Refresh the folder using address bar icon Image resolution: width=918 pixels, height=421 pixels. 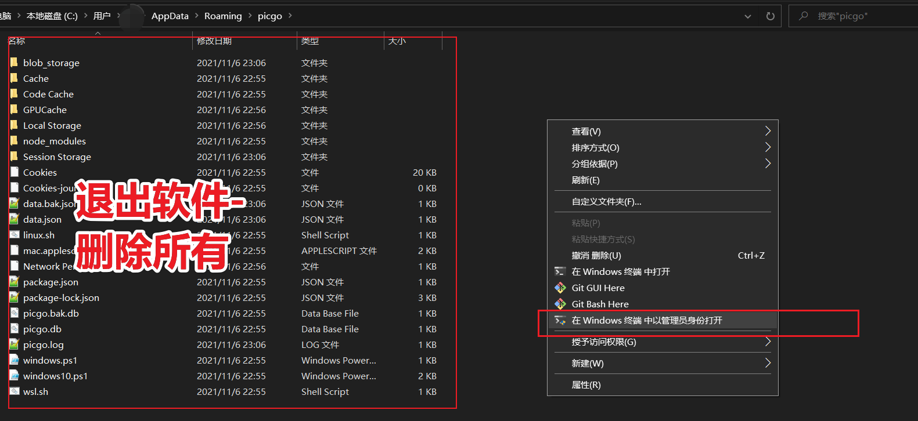770,16
